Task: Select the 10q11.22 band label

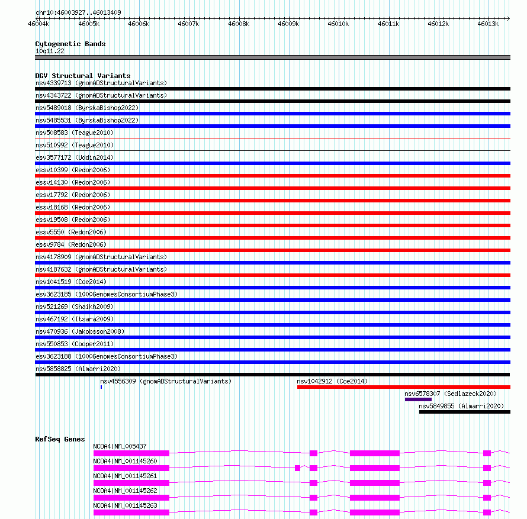Action: coord(50,51)
